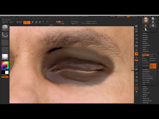
Task: Expand the Visibility subpalette
Action: [x=145, y=87]
